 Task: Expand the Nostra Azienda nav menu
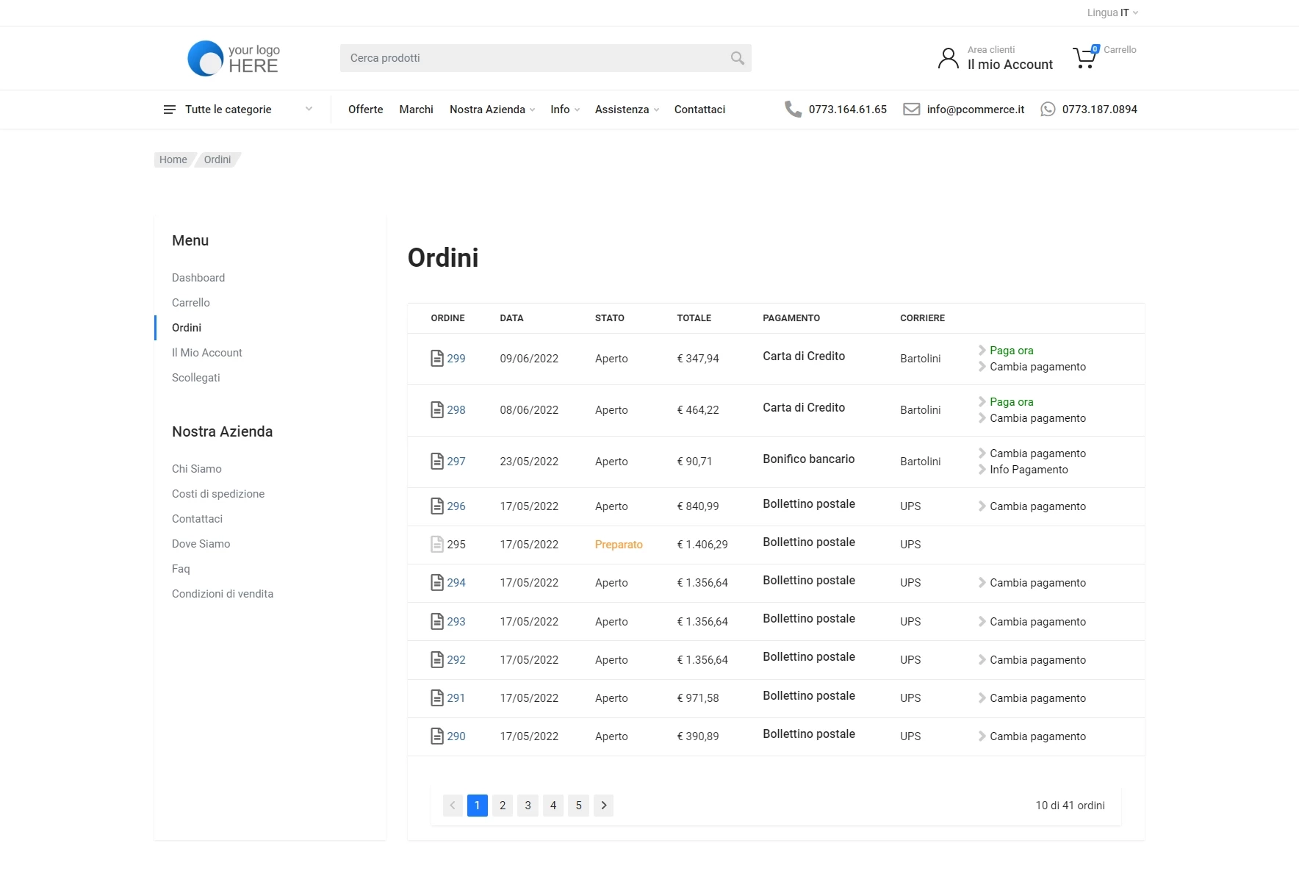tap(492, 110)
